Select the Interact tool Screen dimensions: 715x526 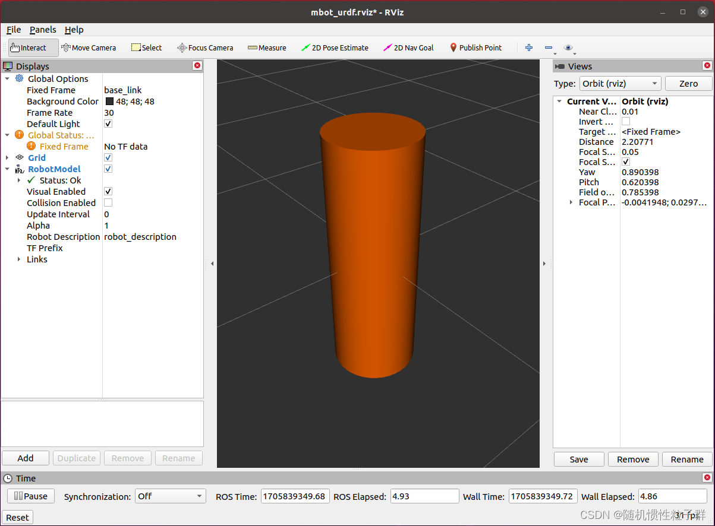33,47
